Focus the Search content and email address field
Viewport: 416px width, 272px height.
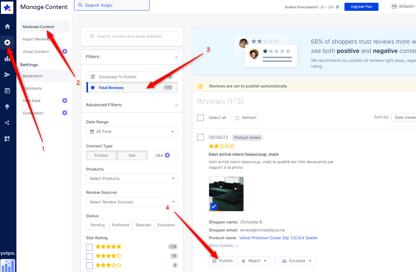pyautogui.click(x=132, y=36)
